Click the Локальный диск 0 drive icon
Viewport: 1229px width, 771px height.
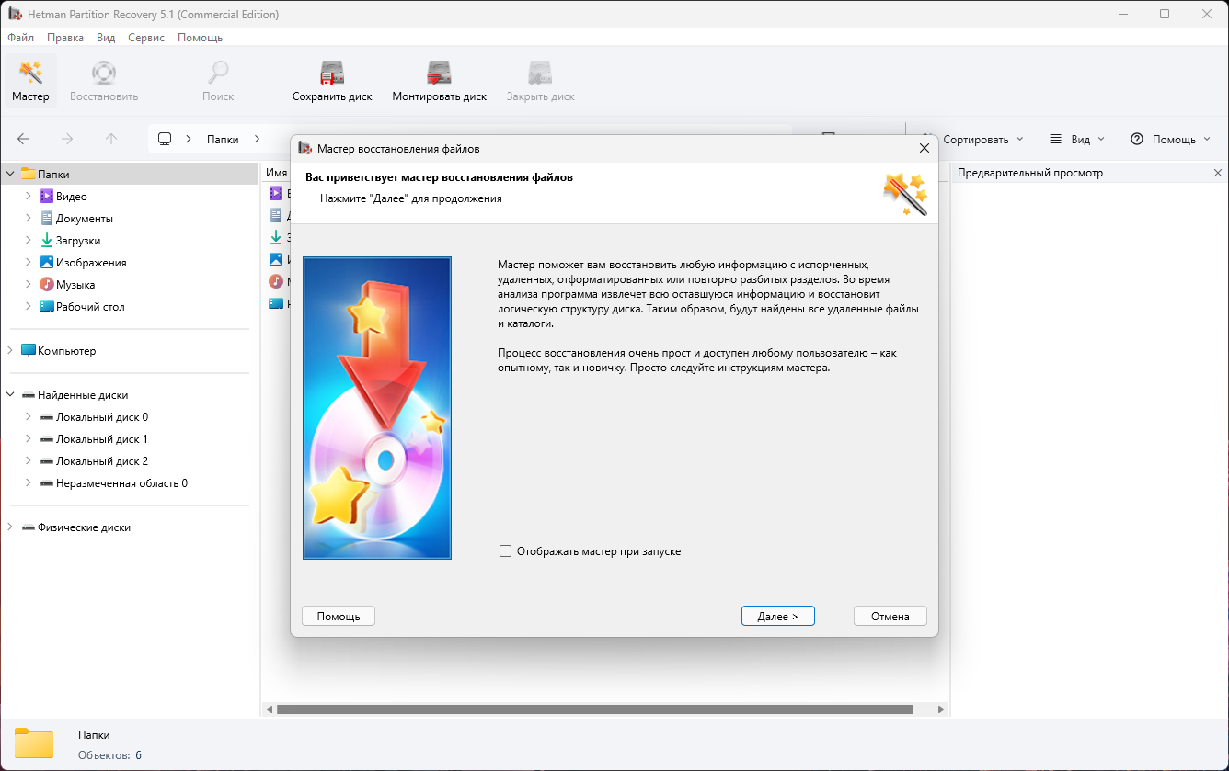(x=47, y=416)
